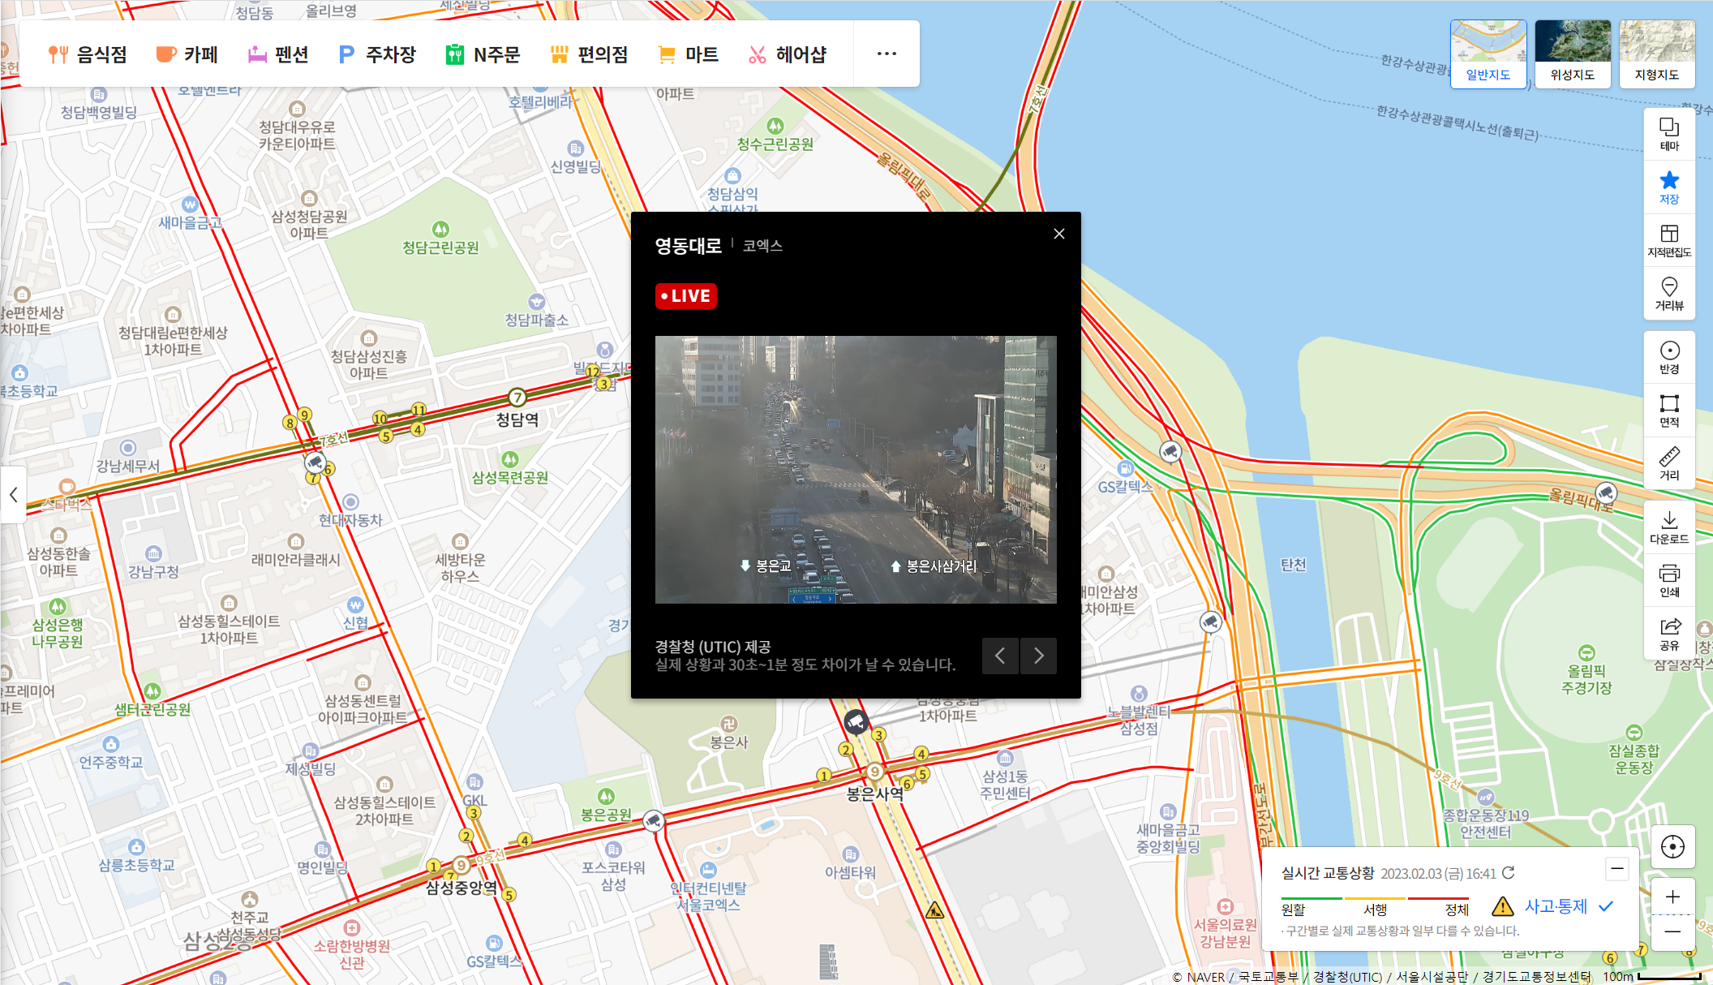
Task: Click the 인쇄 print icon
Action: tap(1668, 580)
